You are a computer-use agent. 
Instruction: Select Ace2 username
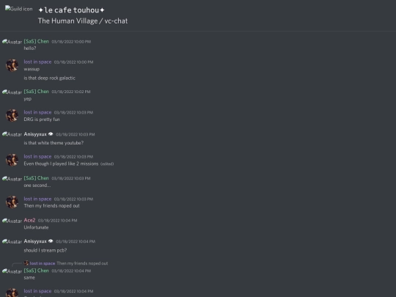(29, 220)
